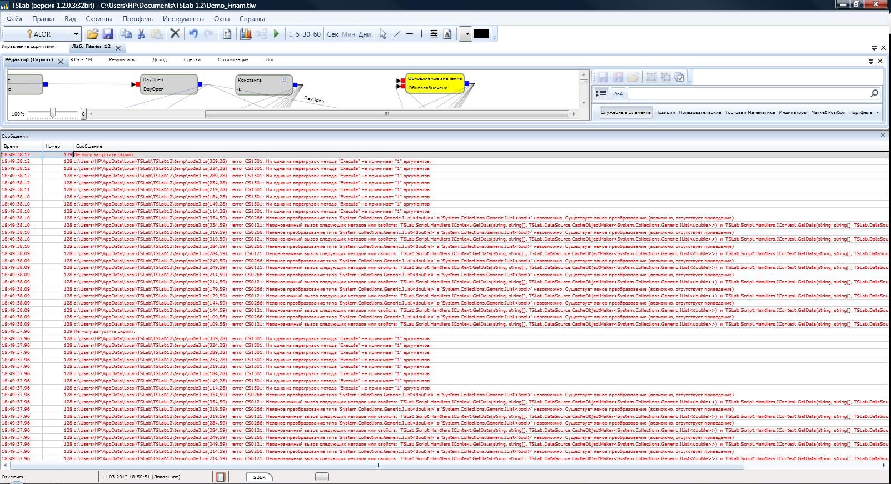Toggle A-Z alphabetical sorting of elements
Screen dimensions: 891x484
click(x=618, y=93)
